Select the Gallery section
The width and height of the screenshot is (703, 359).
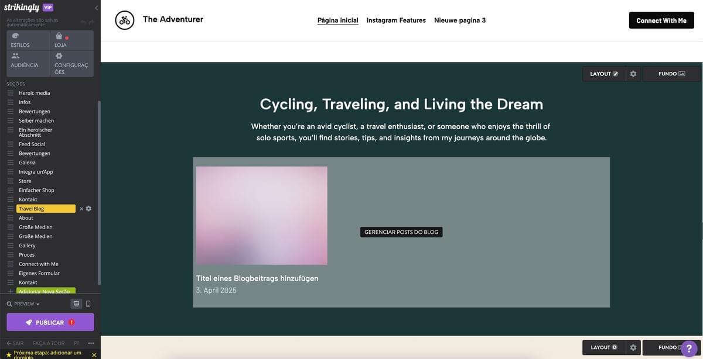click(x=27, y=246)
